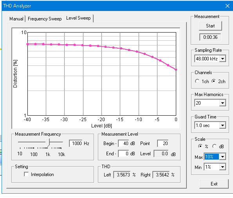The height and width of the screenshot is (198, 233).
Task: Click the 1000 Hz frequency input field
Action: [x=76, y=144]
